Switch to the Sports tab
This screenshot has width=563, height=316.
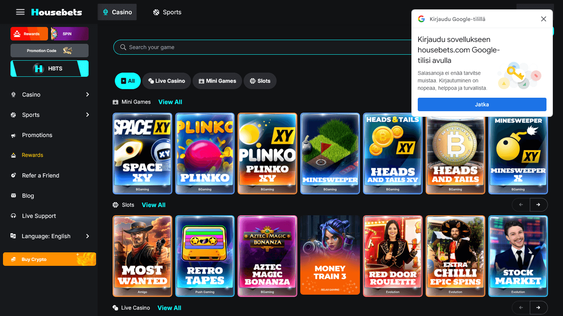[x=167, y=12]
